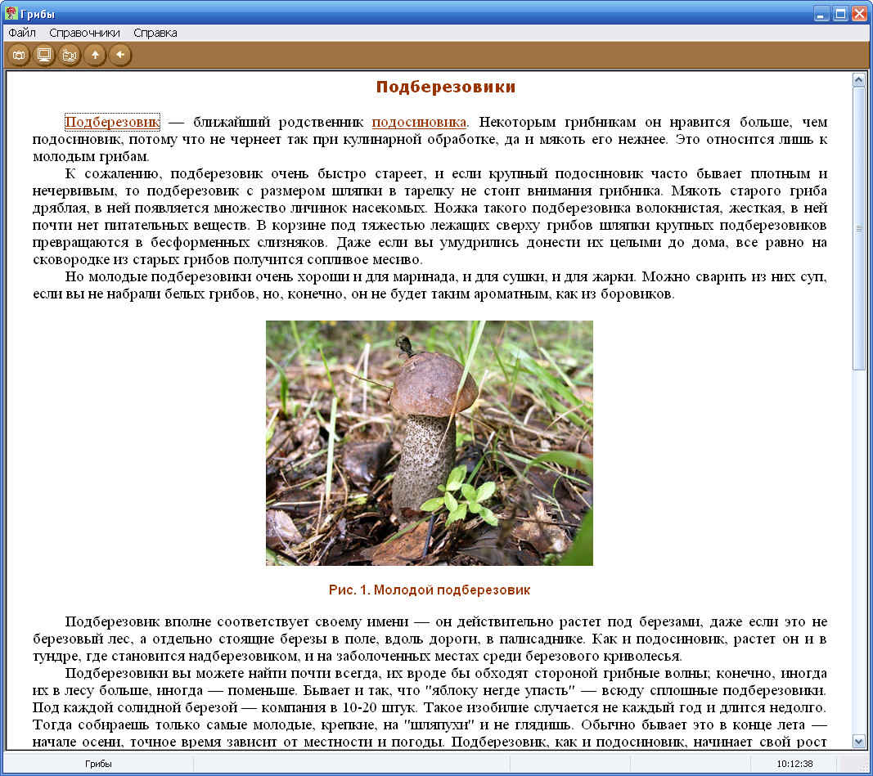Click the status bar clock 10:12:38
Screen dimensions: 873x776
tap(794, 764)
